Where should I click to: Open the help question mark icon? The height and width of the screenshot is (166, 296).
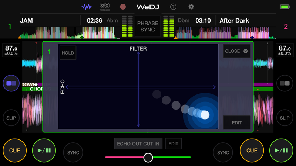173,7
